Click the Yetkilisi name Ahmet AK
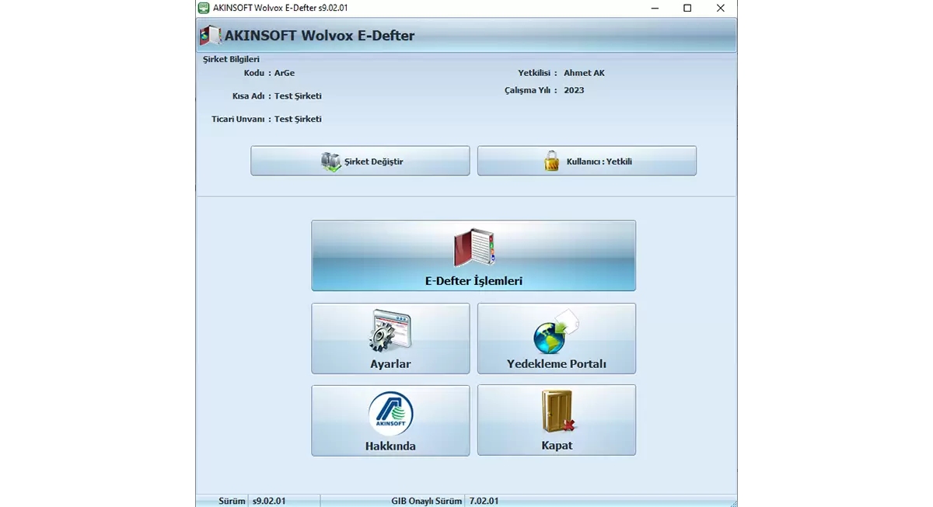The height and width of the screenshot is (507, 933). pyautogui.click(x=584, y=73)
